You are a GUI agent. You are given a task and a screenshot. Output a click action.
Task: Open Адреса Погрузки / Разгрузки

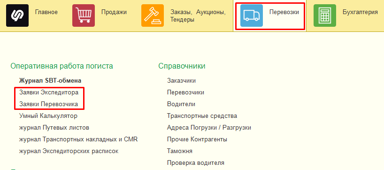point(209,128)
